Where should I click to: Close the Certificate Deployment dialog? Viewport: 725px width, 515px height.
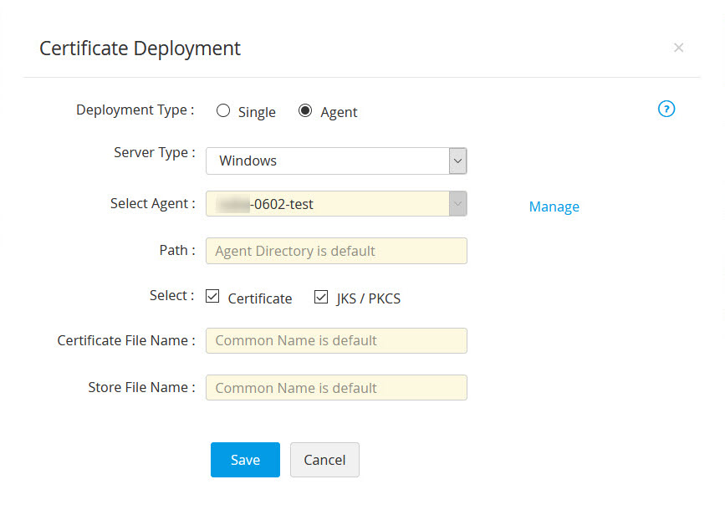click(x=678, y=48)
